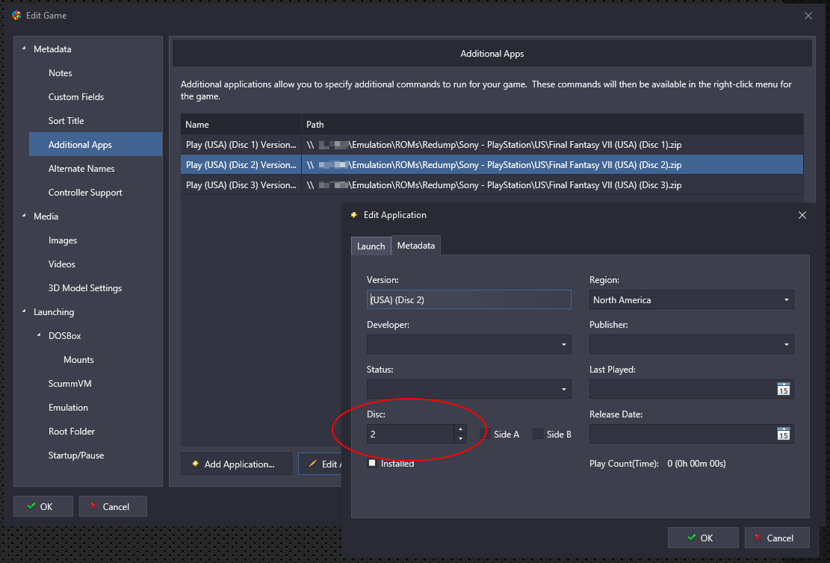Select the Play (USA) (Disc 3) row
830x563 pixels.
coord(492,184)
